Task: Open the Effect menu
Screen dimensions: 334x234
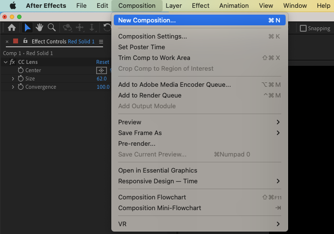Action: click(x=200, y=5)
